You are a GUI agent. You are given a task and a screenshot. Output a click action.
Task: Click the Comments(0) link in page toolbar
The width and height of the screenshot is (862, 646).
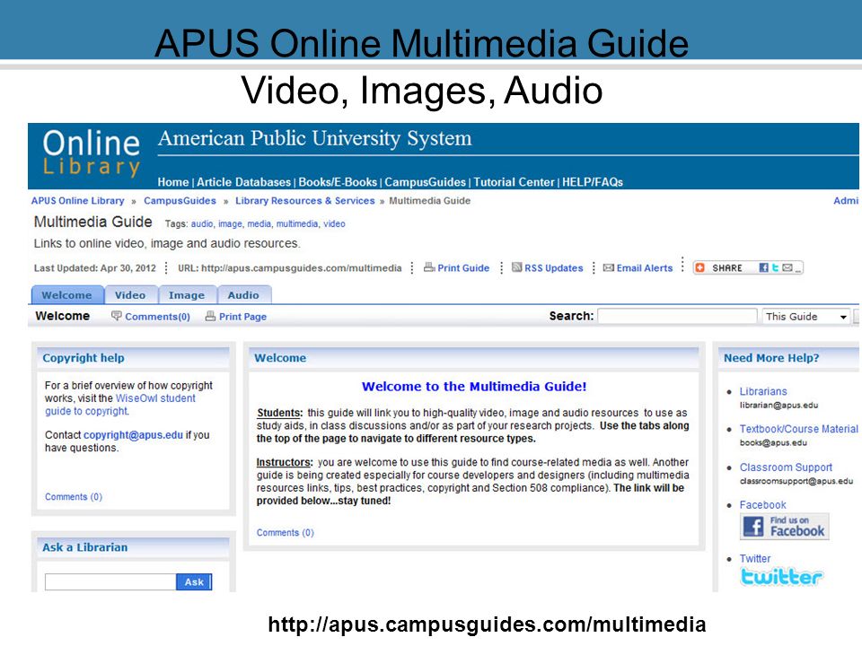tap(157, 317)
